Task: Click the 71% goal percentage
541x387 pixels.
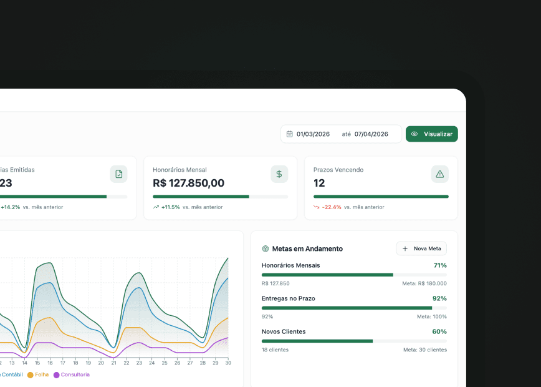Action: pos(440,265)
